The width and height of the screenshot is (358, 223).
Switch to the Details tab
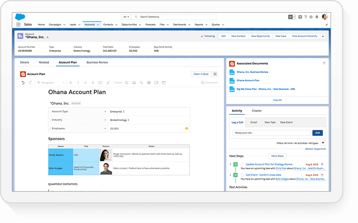tap(25, 62)
